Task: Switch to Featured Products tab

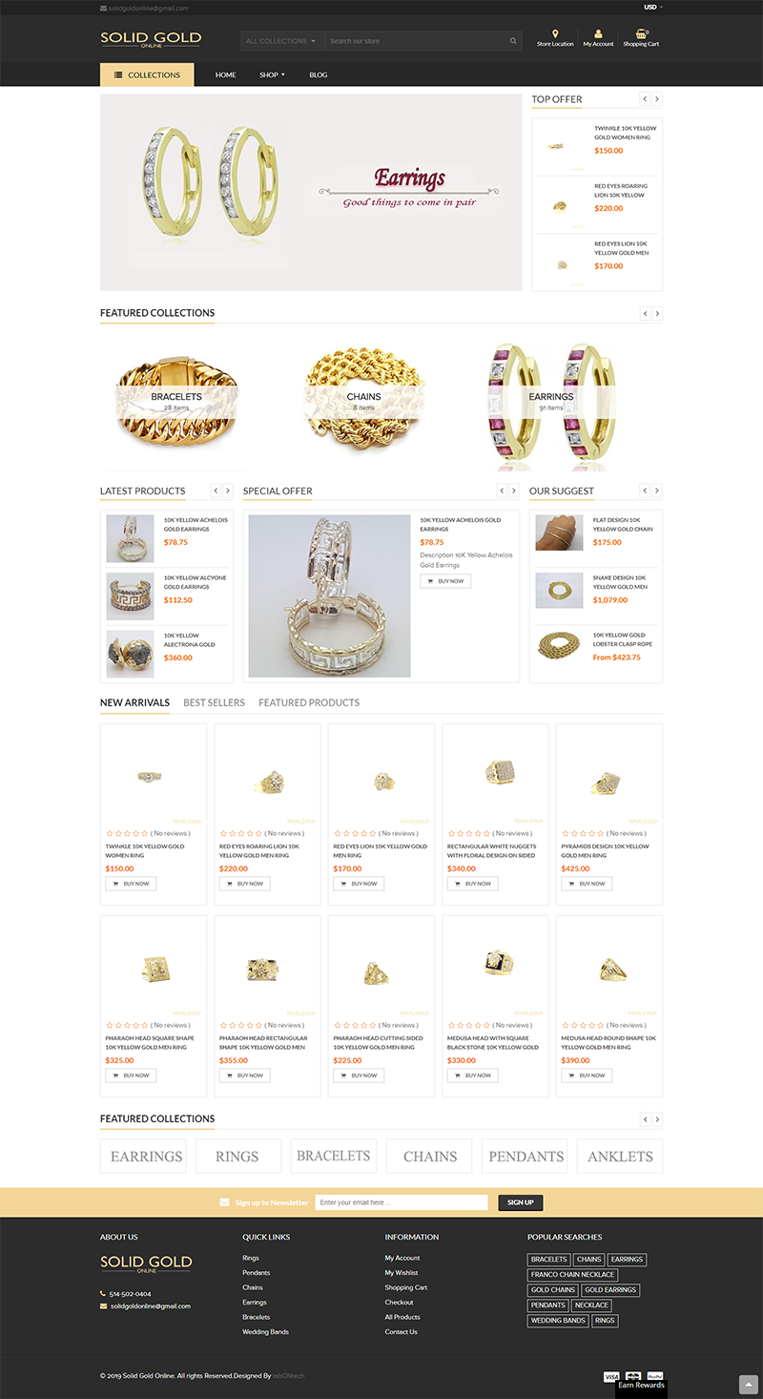Action: point(309,702)
